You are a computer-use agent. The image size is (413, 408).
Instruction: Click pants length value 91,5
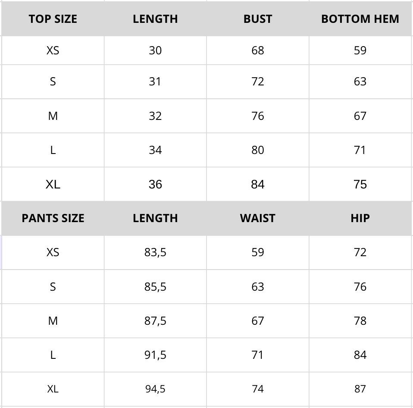(155, 355)
